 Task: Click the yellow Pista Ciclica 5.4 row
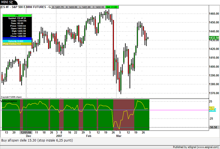(17, 44)
